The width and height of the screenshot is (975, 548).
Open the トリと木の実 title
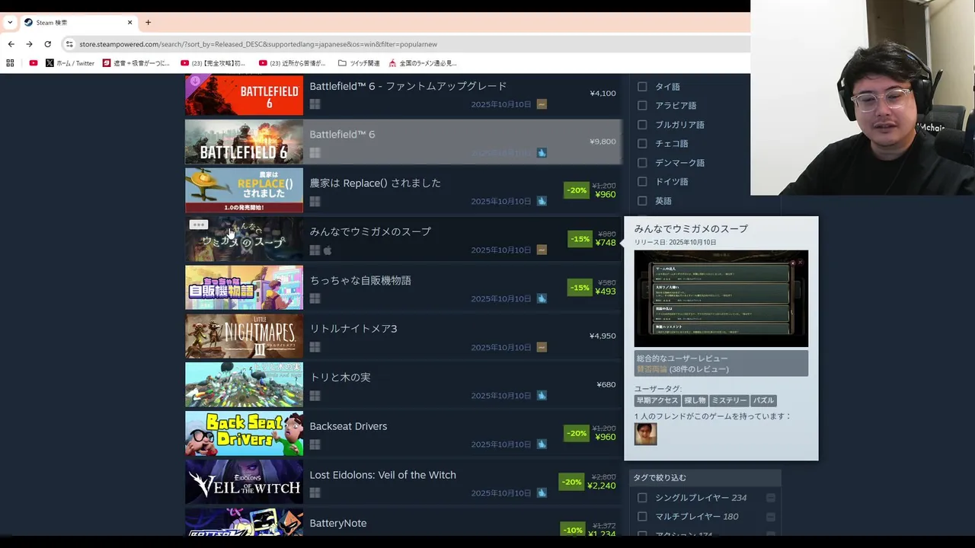340,378
